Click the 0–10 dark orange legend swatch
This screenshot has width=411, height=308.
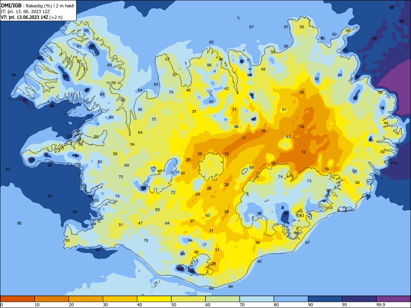pos(18,299)
